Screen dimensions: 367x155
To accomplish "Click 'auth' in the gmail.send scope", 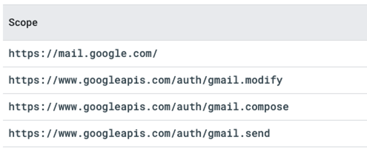I will pos(189,134).
